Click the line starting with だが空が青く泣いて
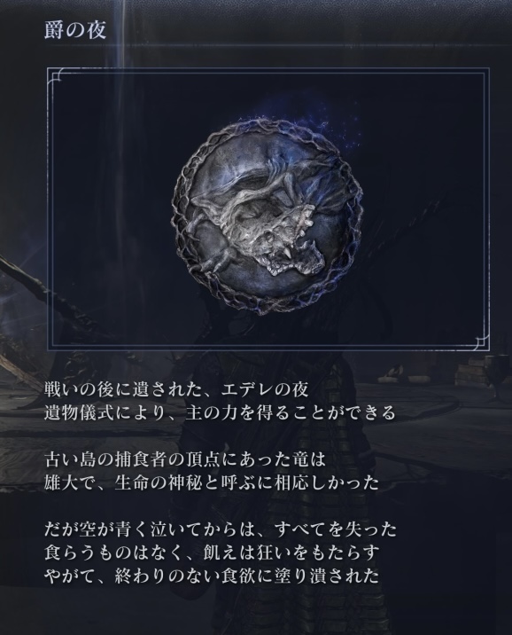 pyautogui.click(x=221, y=529)
